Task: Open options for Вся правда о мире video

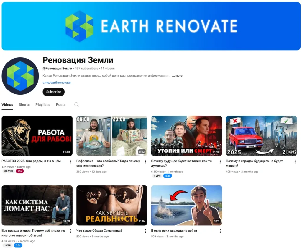Action: tap(71, 231)
